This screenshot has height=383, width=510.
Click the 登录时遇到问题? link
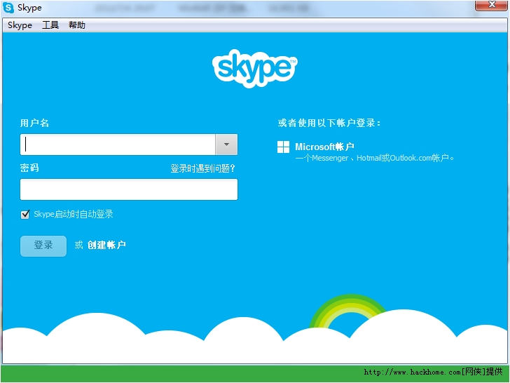(202, 168)
